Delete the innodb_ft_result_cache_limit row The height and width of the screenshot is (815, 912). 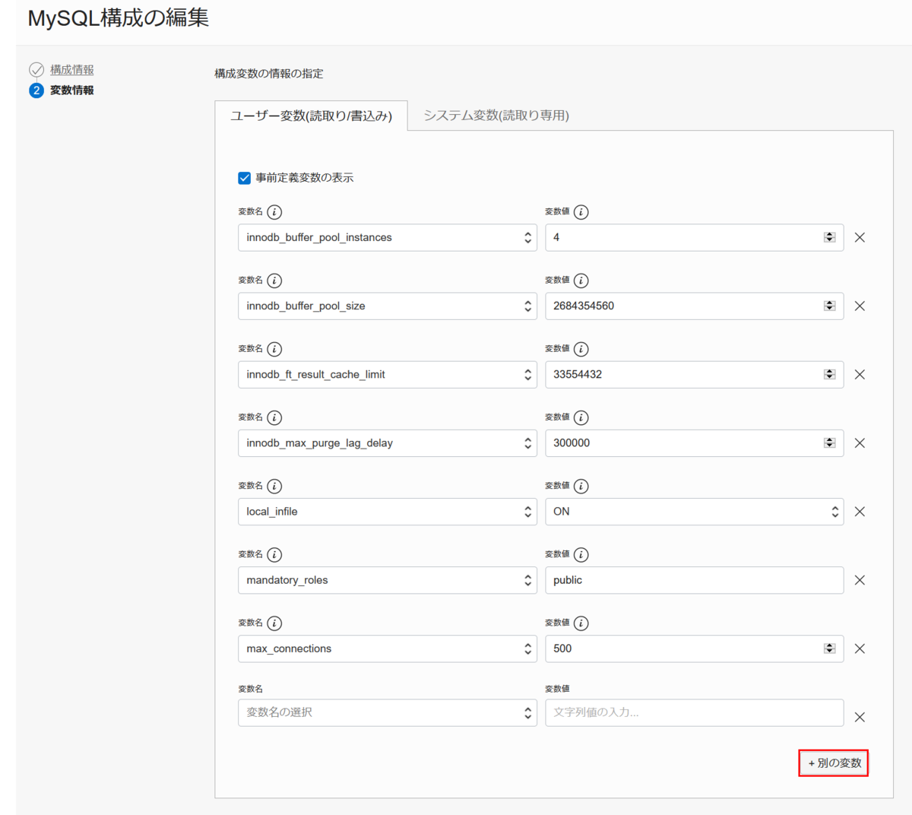click(860, 374)
